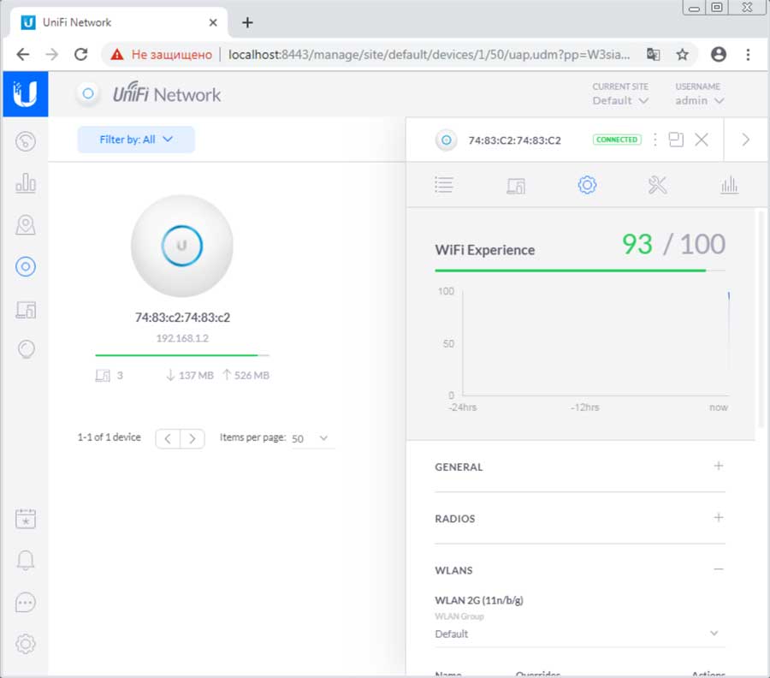
Task: Open a new browser tab
Action: pyautogui.click(x=247, y=22)
